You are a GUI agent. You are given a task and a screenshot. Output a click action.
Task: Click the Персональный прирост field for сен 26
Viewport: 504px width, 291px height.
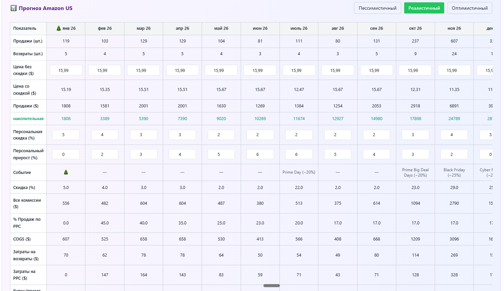pyautogui.click(x=376, y=154)
